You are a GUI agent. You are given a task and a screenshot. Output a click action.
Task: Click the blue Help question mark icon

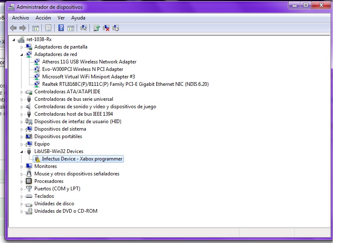(x=61, y=28)
